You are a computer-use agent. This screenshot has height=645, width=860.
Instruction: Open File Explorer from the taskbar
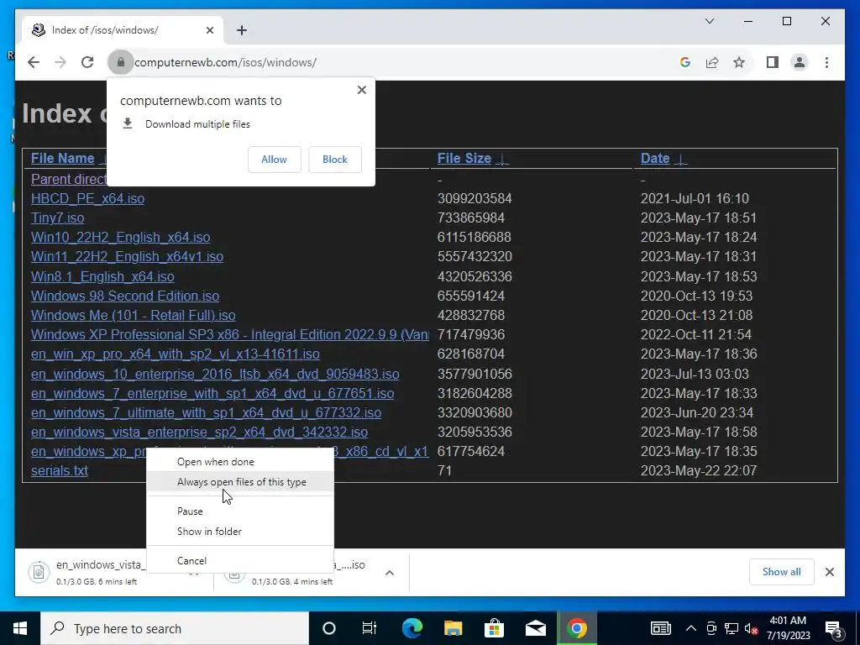point(453,628)
